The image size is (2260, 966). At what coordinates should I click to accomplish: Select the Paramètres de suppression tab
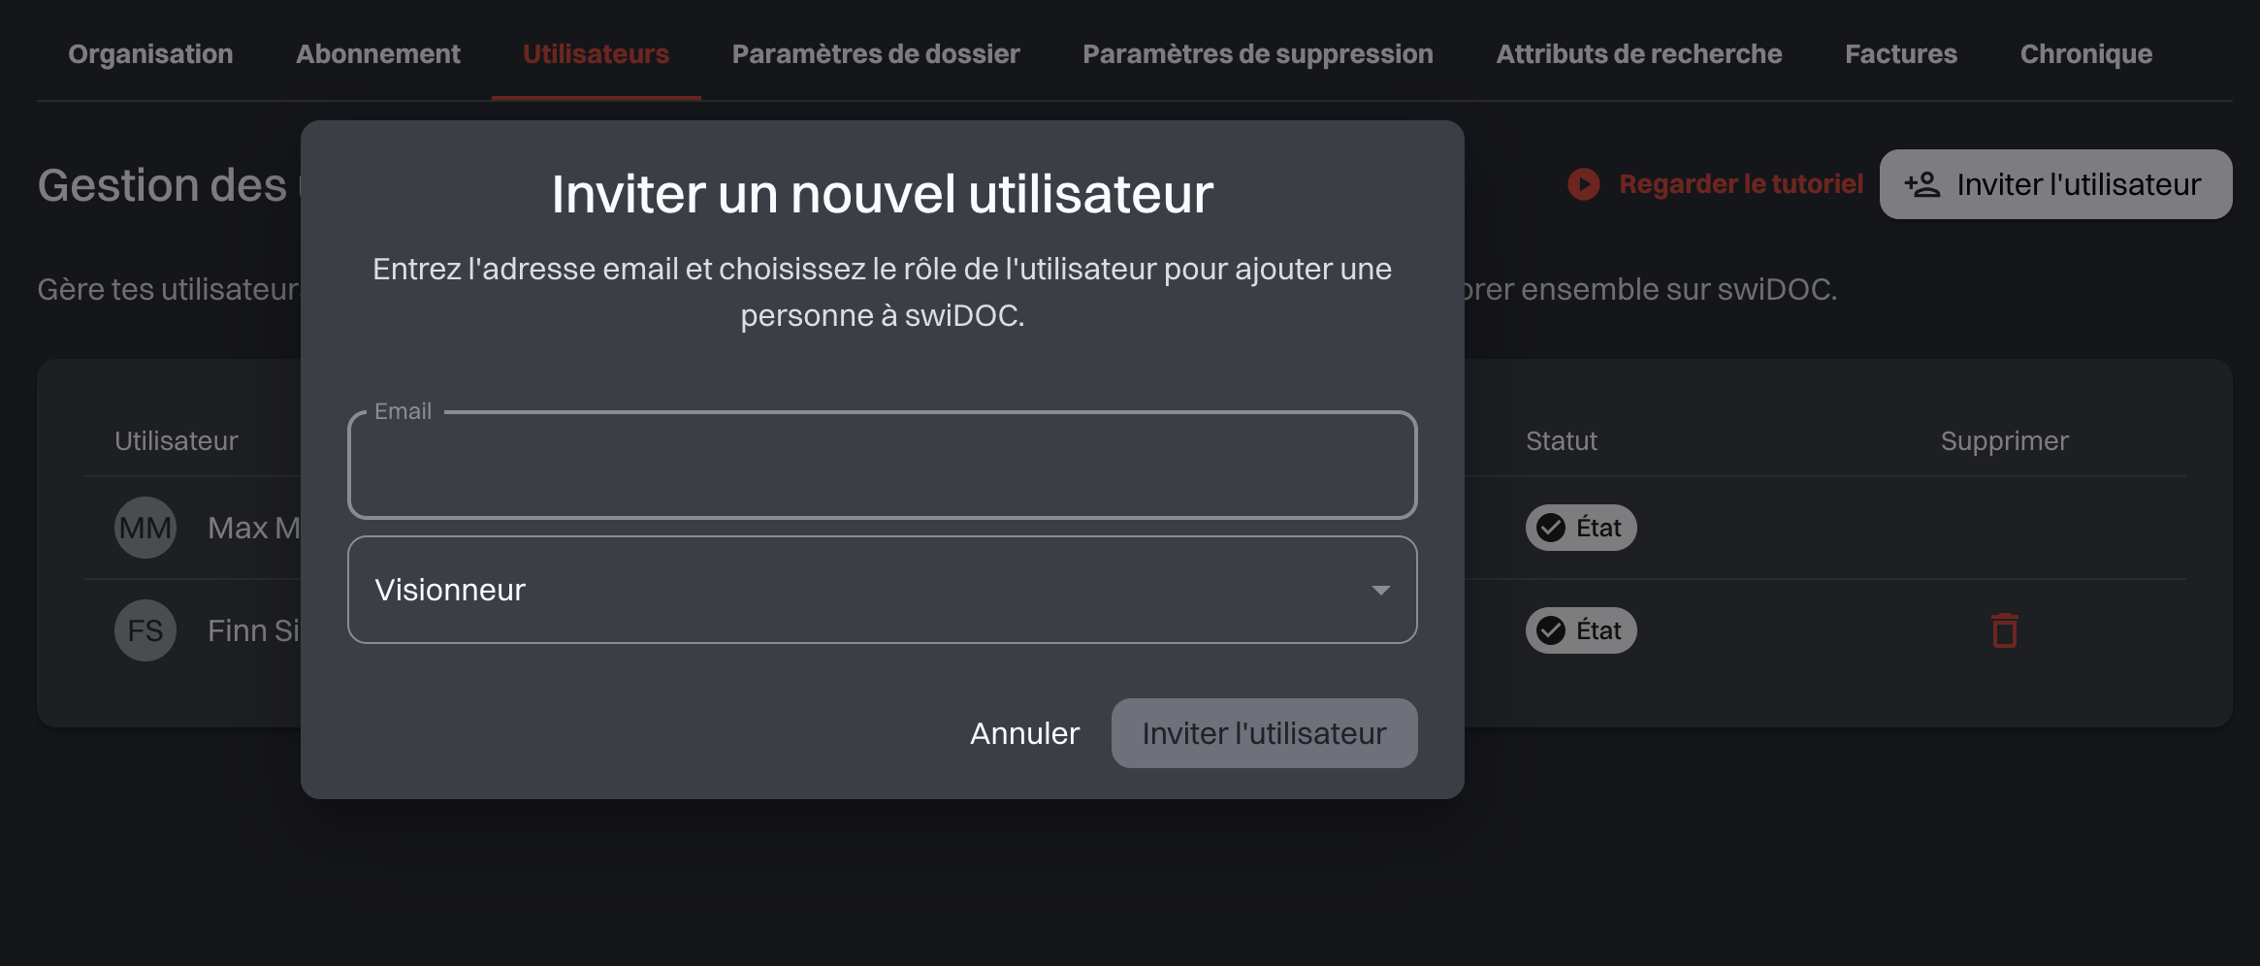pos(1258,54)
